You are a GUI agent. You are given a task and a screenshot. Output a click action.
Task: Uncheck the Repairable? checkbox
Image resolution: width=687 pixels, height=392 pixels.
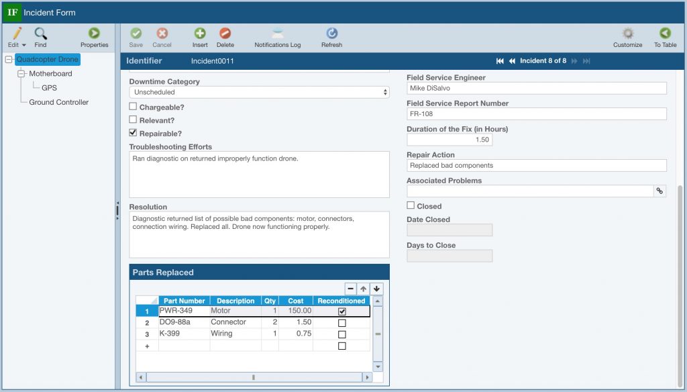pyautogui.click(x=133, y=132)
